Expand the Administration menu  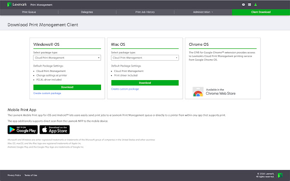[x=203, y=12]
